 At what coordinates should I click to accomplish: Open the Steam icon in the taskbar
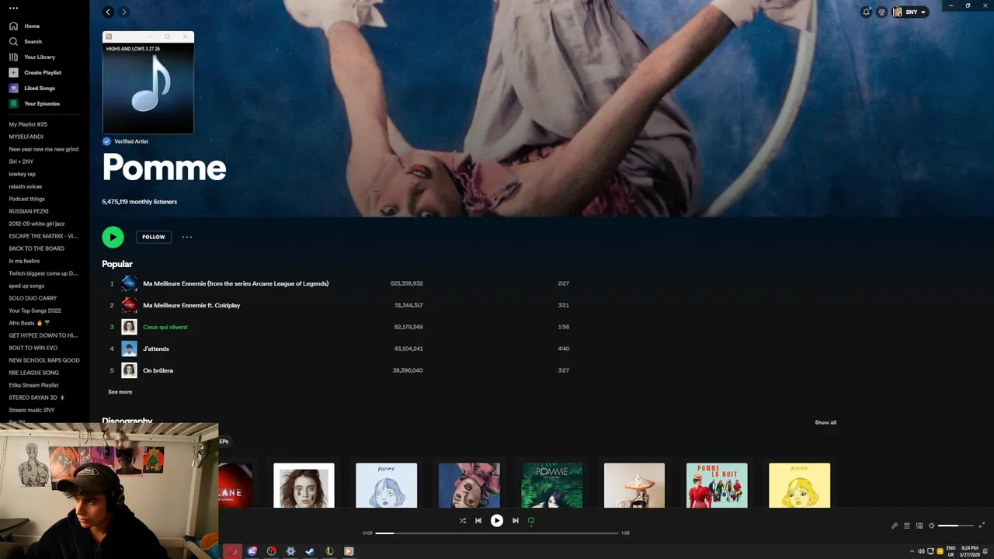tap(310, 551)
